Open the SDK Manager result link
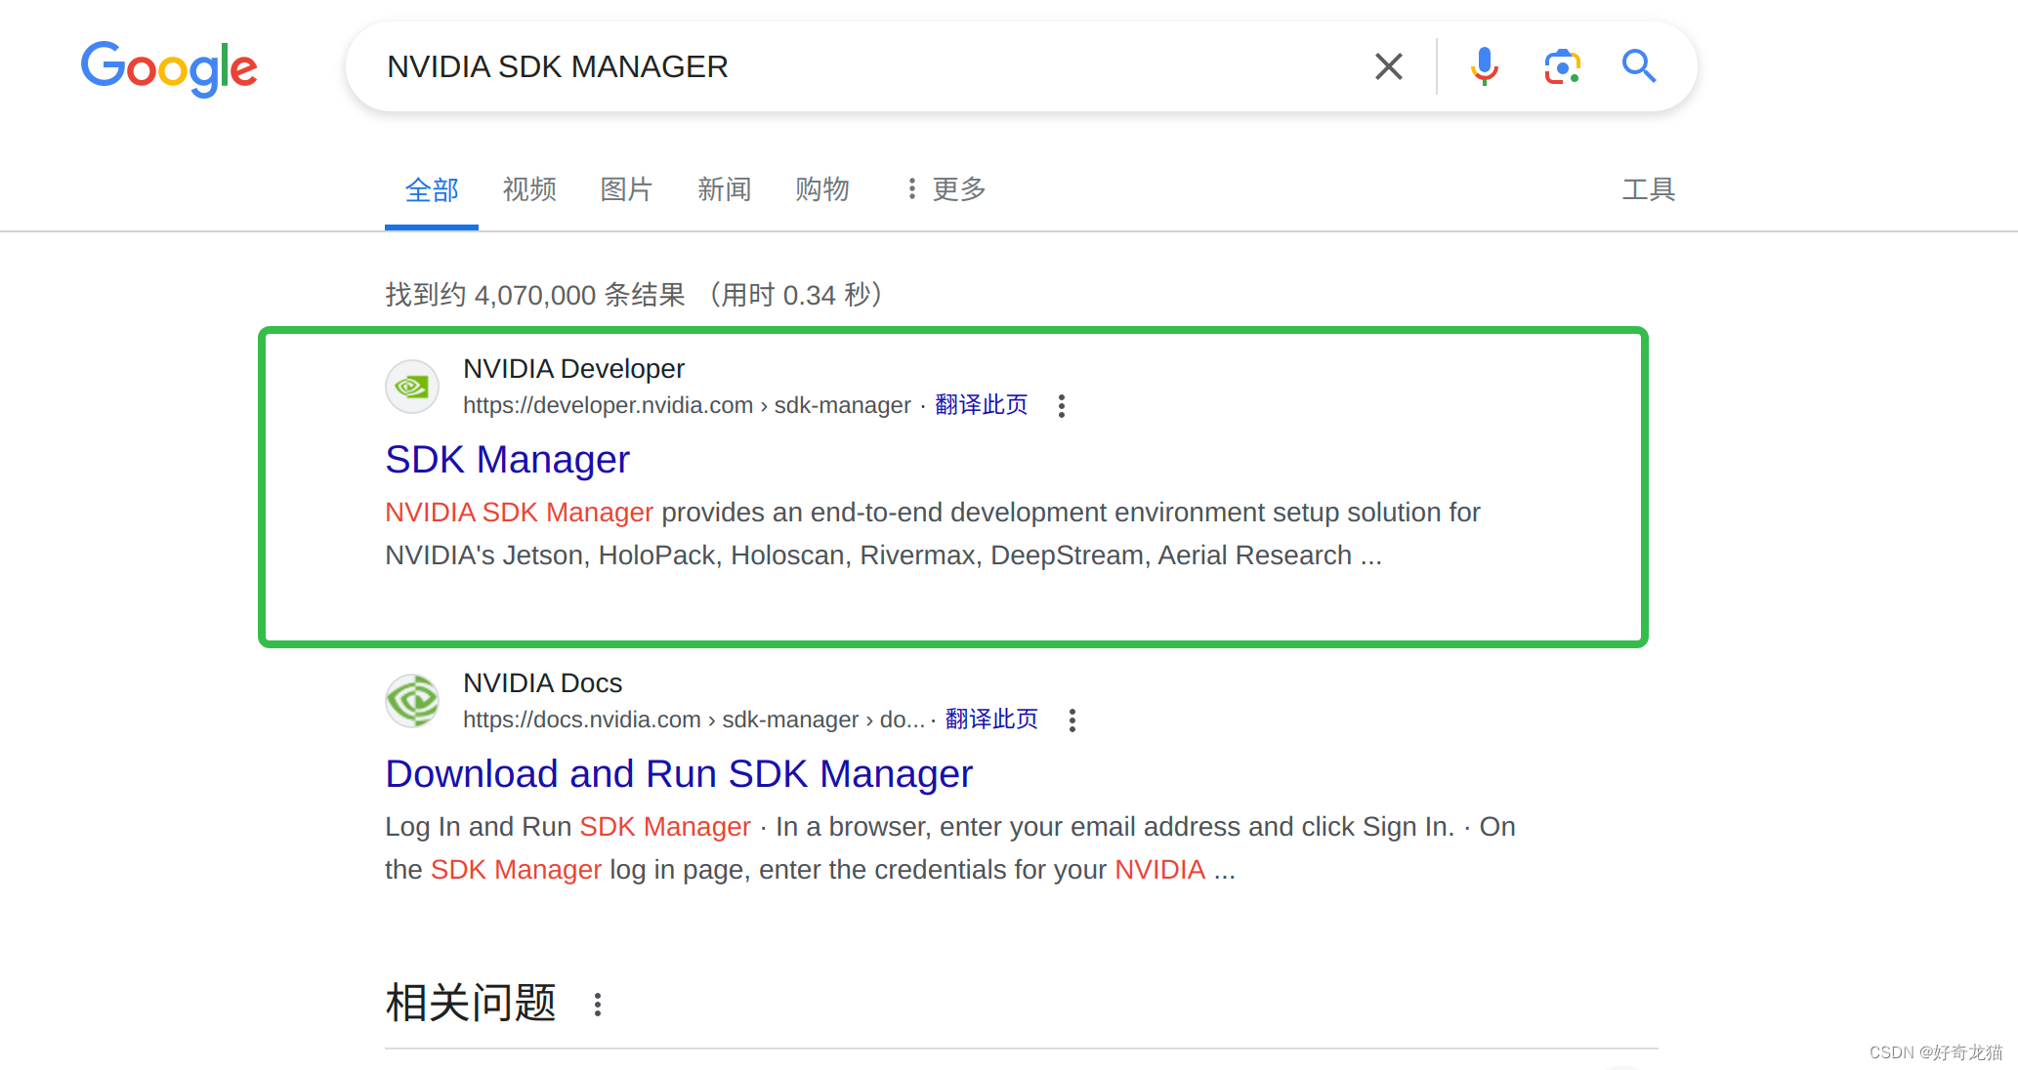Image resolution: width=2018 pixels, height=1070 pixels. click(x=507, y=460)
